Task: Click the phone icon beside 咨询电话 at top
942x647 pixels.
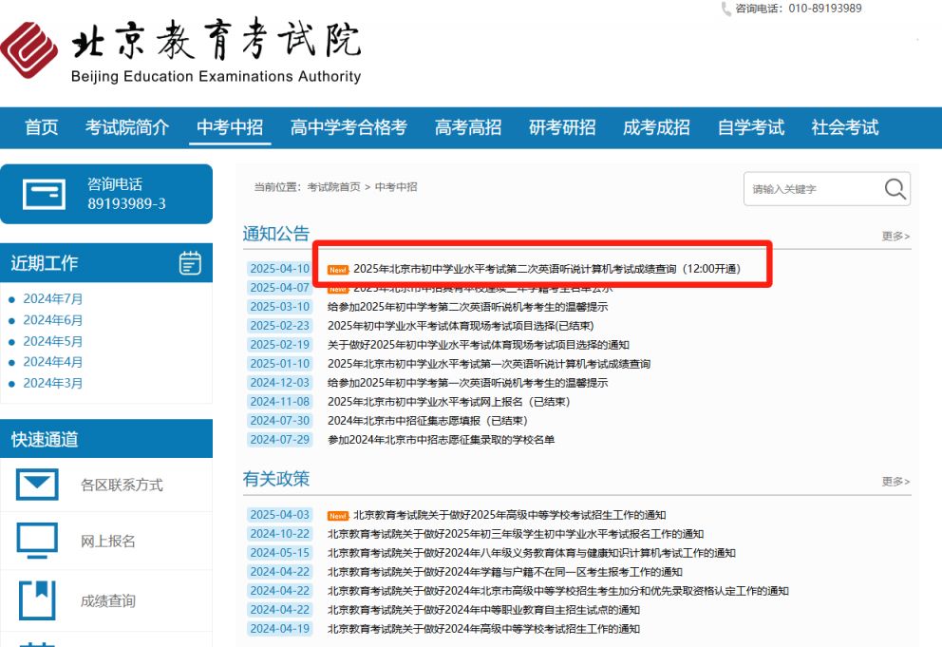Action: click(x=725, y=9)
